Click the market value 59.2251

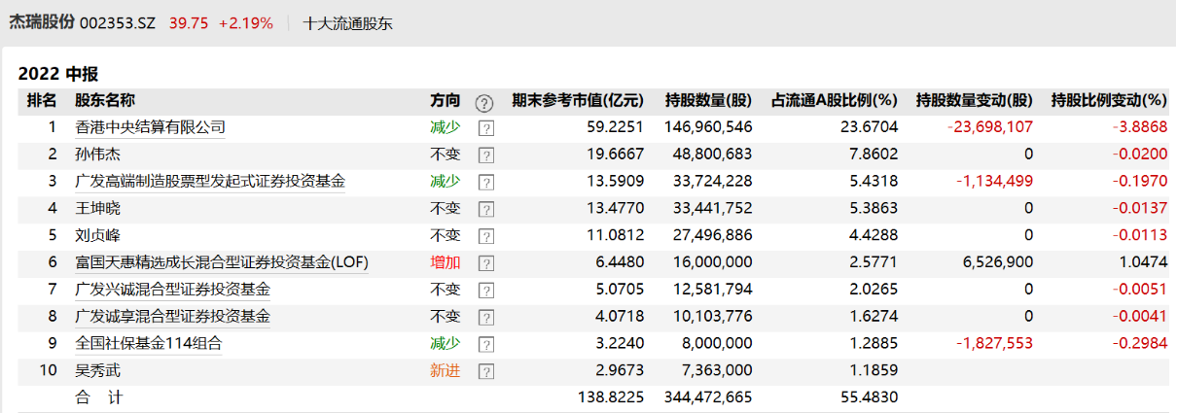coord(616,127)
